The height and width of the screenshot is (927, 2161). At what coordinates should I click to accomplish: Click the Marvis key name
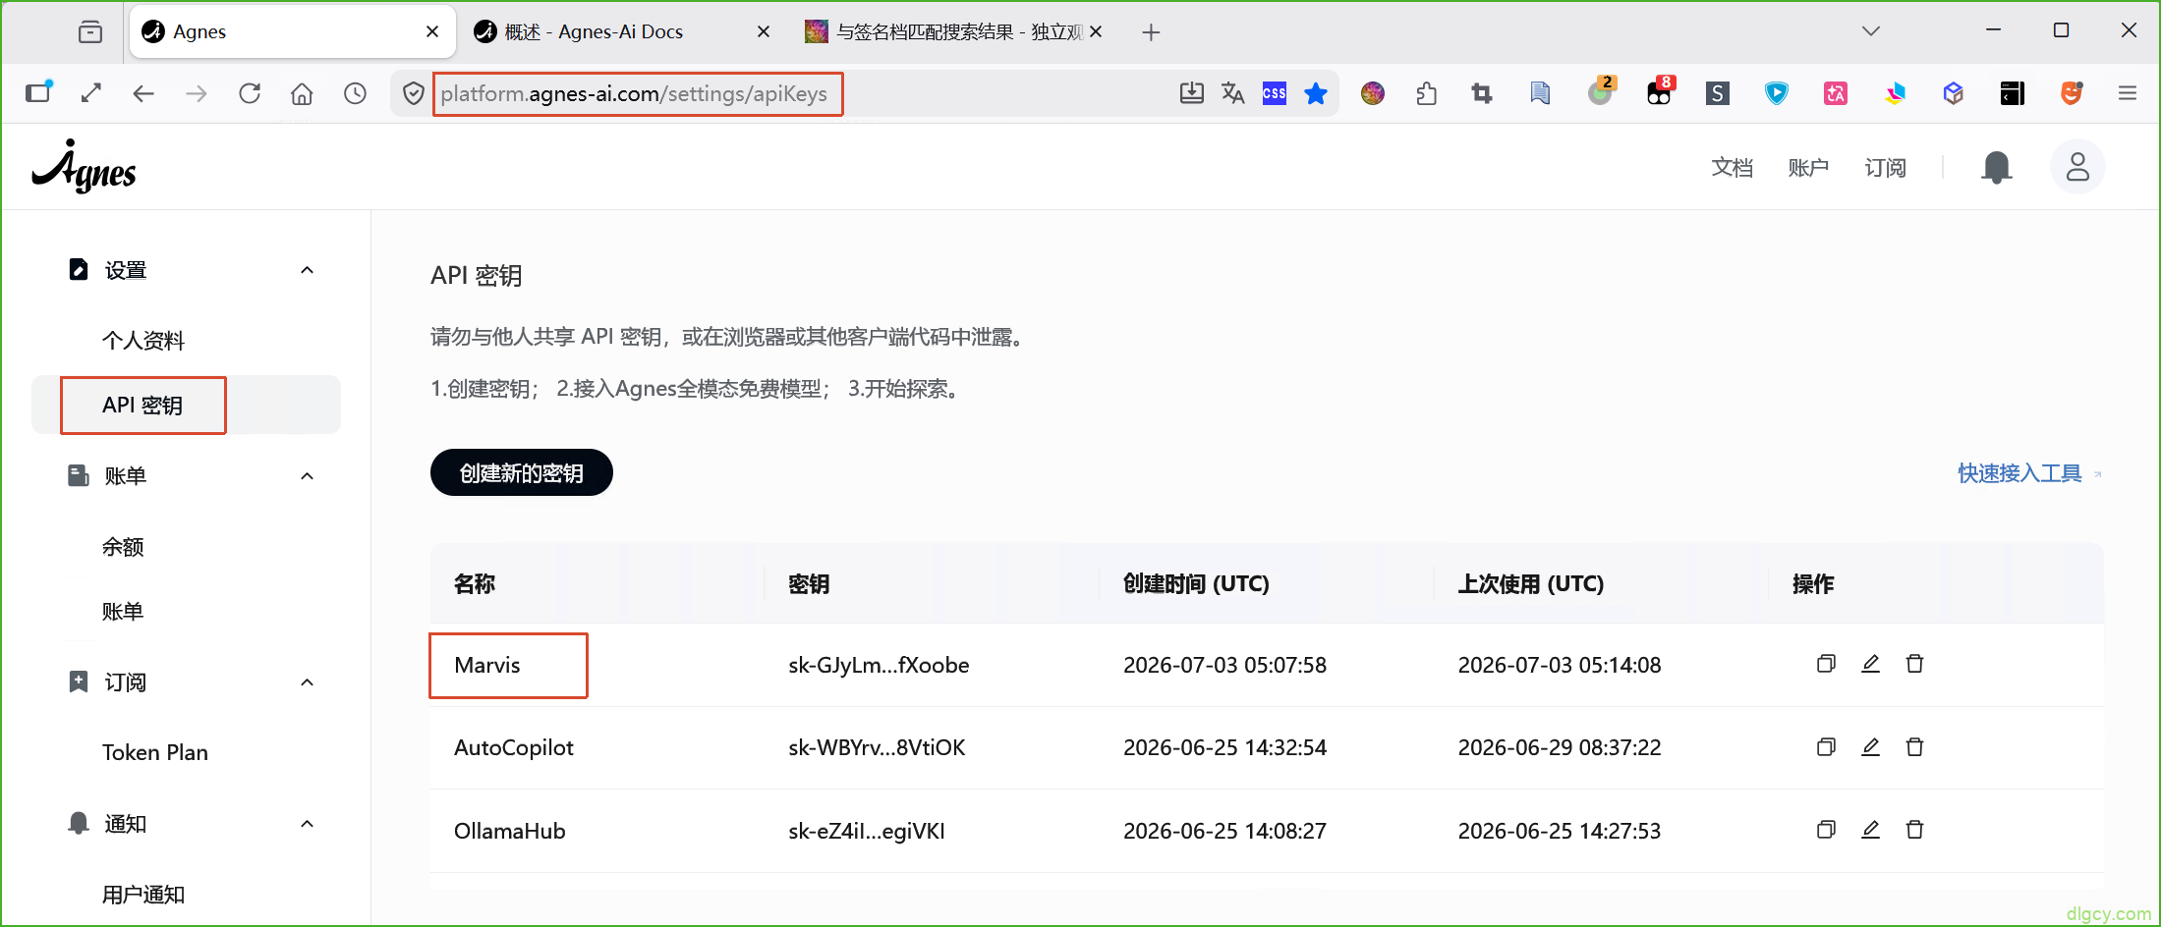tap(487, 665)
